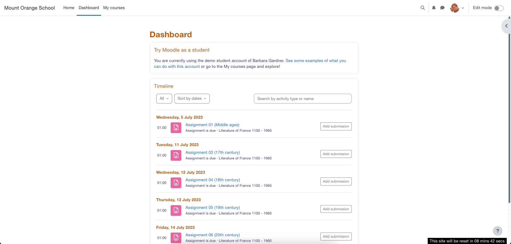
Task: Click 'Tuesday, 11 July 2023' date heading
Action: point(178,145)
